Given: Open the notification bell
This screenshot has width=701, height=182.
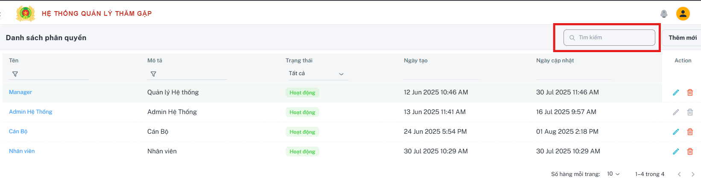Looking at the screenshot, I should tap(664, 14).
